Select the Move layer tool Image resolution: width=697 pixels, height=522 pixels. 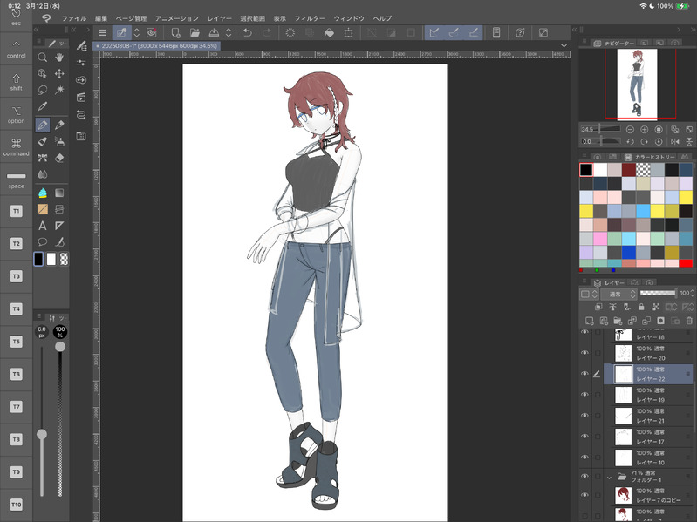click(59, 73)
